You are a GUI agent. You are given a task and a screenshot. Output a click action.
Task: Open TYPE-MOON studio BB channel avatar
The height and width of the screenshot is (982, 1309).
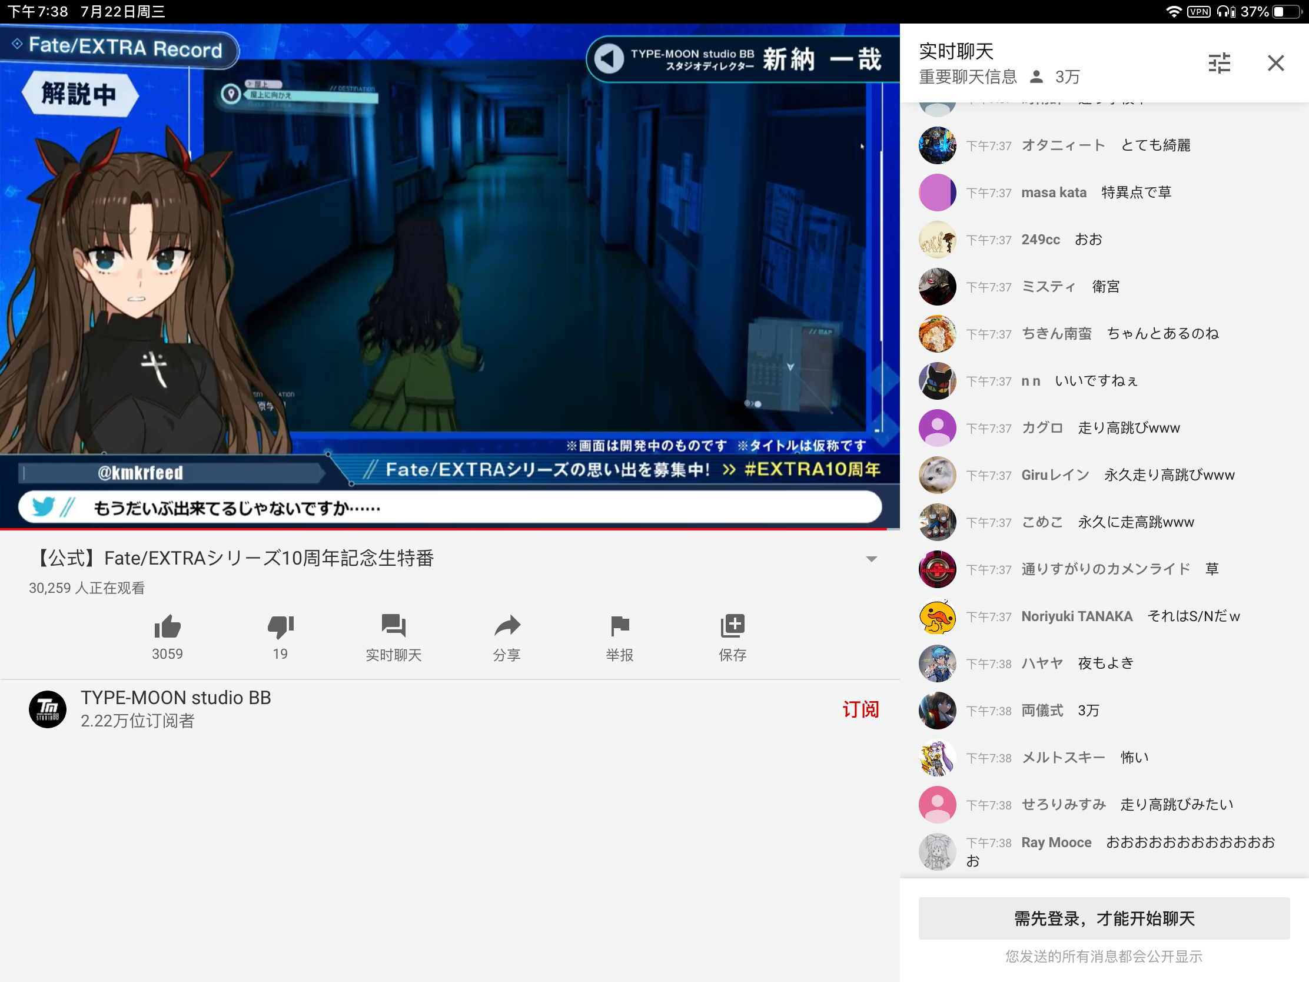[47, 709]
